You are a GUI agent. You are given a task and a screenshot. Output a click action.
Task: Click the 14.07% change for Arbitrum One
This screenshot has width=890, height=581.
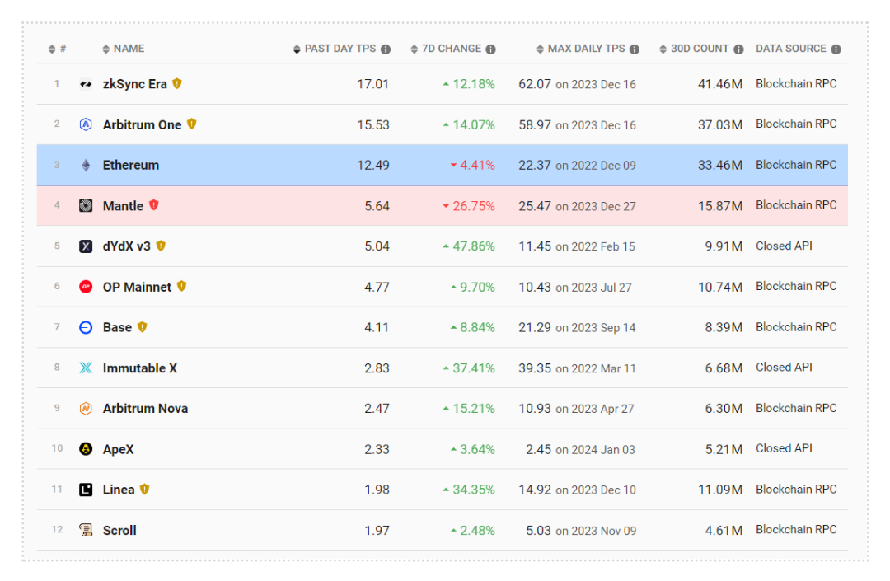(469, 124)
